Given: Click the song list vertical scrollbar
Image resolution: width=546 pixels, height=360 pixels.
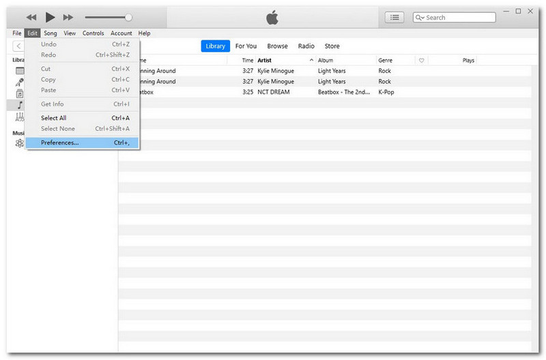Looking at the screenshot, I should 535,208.
